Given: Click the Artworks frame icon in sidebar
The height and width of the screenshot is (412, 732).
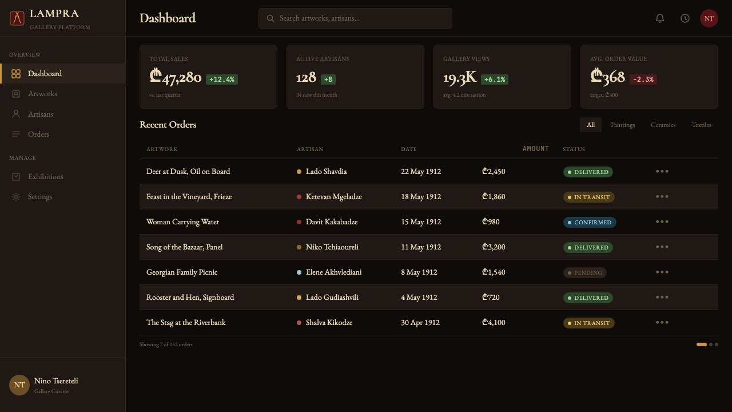Looking at the screenshot, I should coord(16,94).
